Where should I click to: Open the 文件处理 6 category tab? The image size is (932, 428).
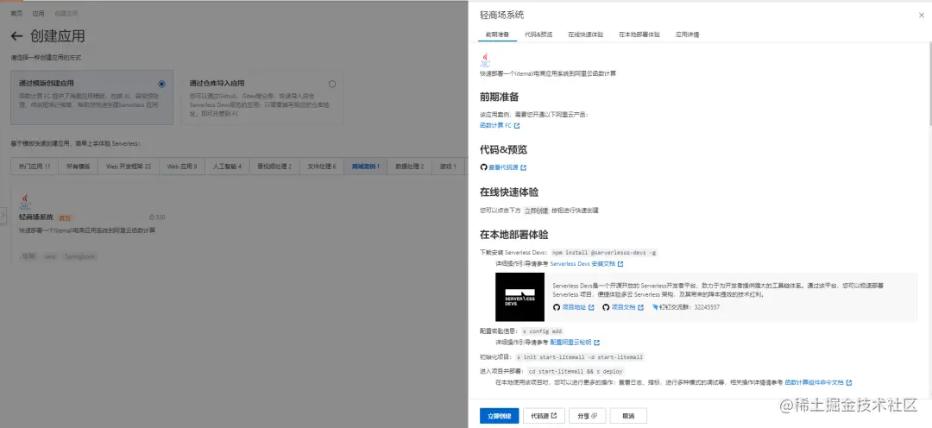(322, 167)
